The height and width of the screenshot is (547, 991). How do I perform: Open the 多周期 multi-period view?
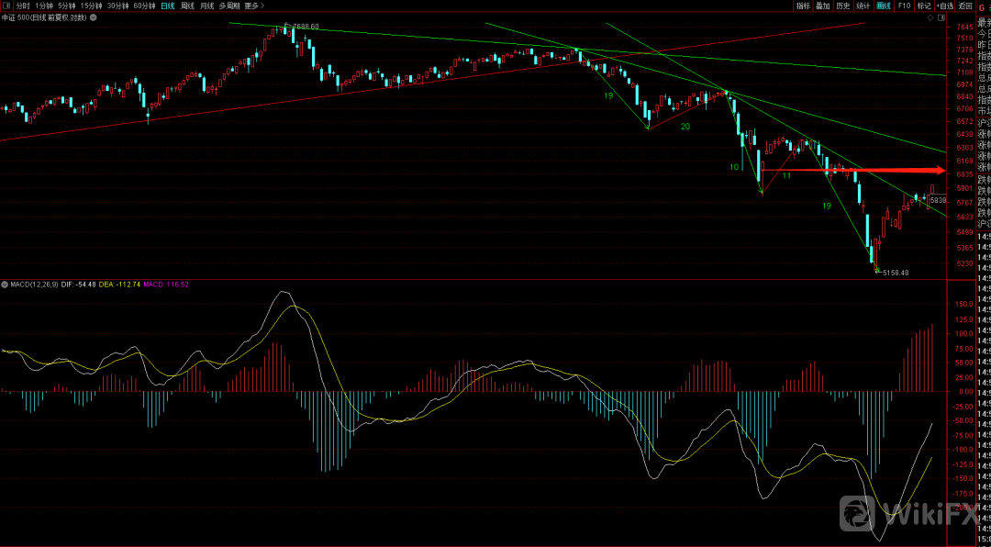pyautogui.click(x=228, y=6)
